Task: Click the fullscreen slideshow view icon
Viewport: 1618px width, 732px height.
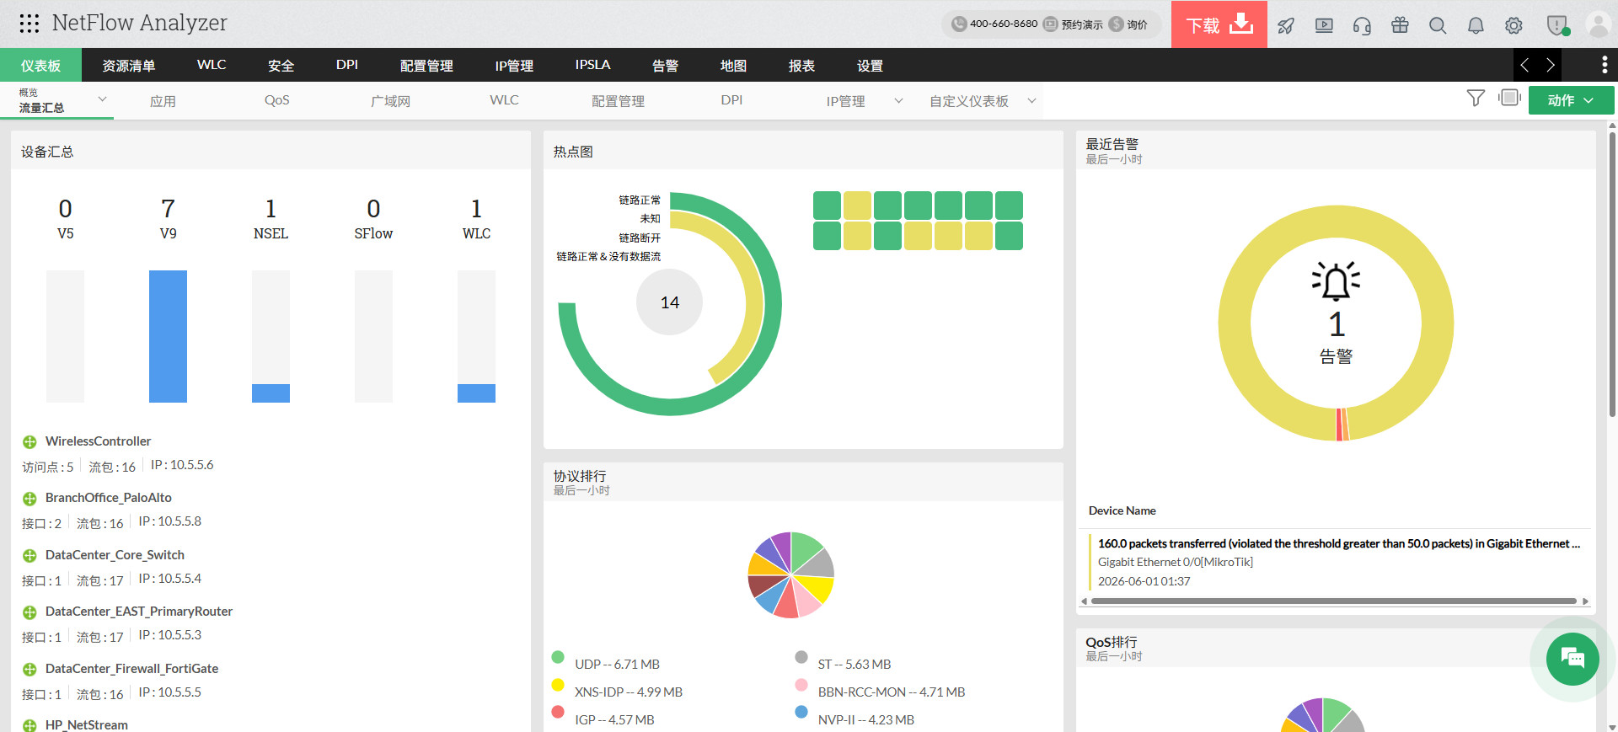Action: [1509, 98]
